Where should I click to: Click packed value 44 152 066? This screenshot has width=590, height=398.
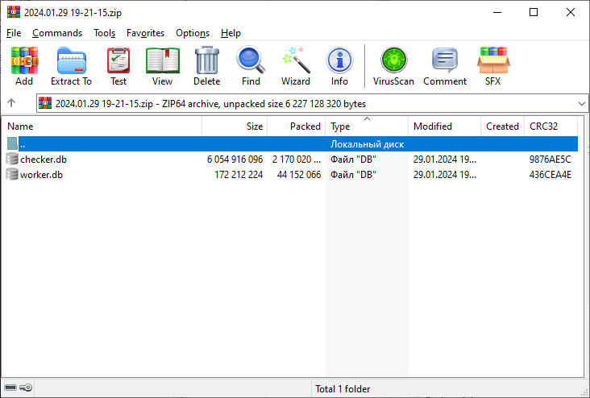(299, 175)
